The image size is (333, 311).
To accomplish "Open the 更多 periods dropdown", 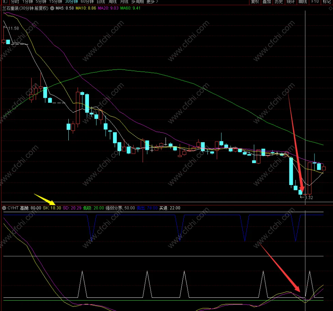I will [152, 2].
